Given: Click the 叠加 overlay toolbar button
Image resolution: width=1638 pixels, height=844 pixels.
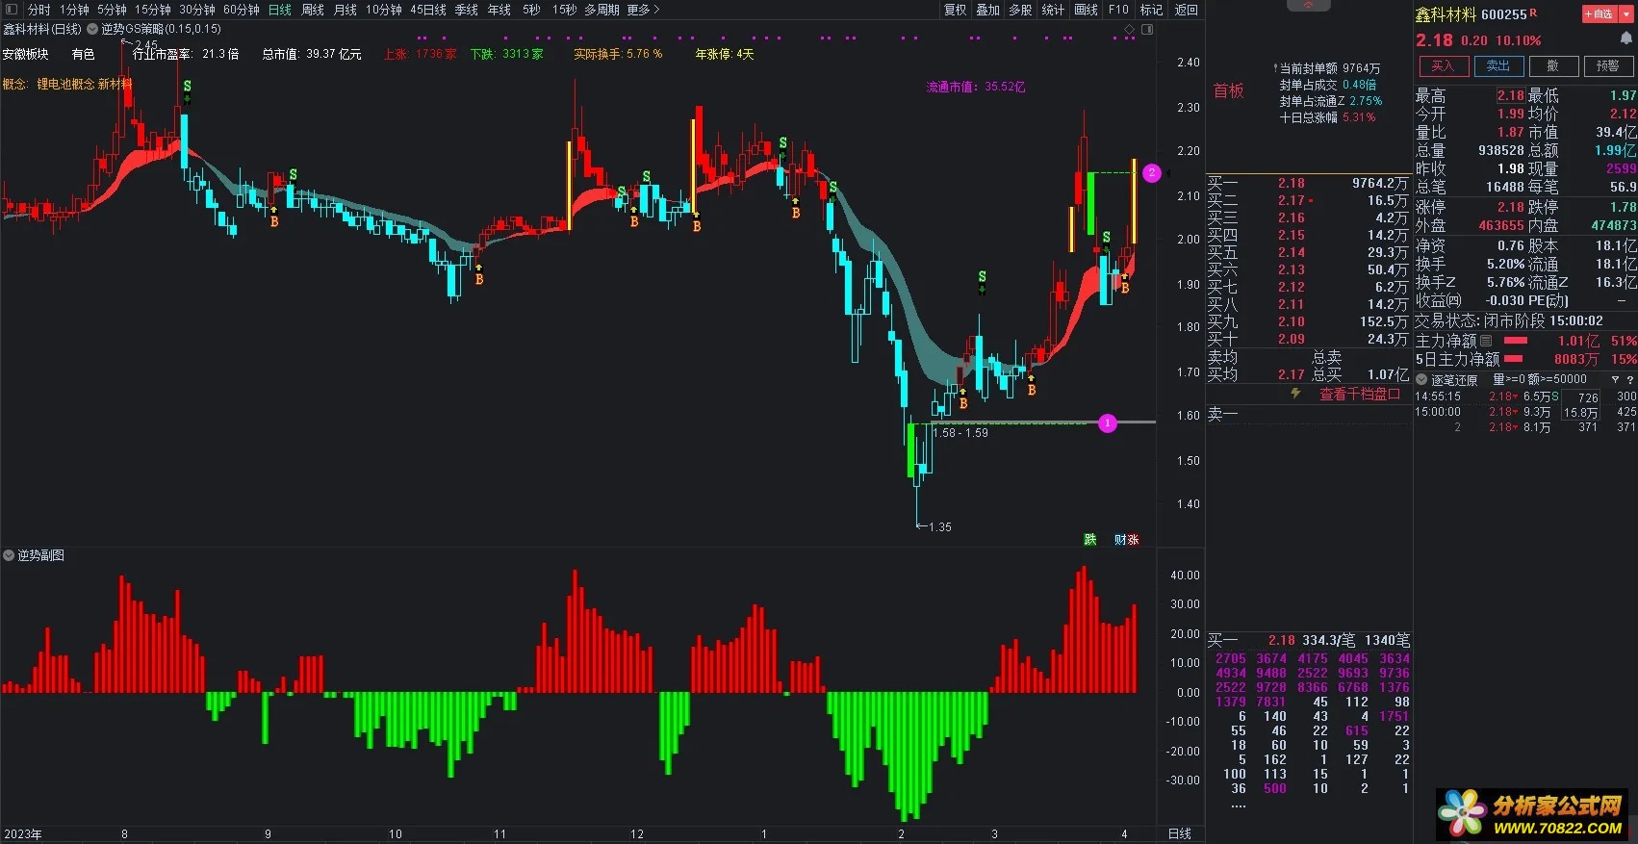Looking at the screenshot, I should point(987,10).
